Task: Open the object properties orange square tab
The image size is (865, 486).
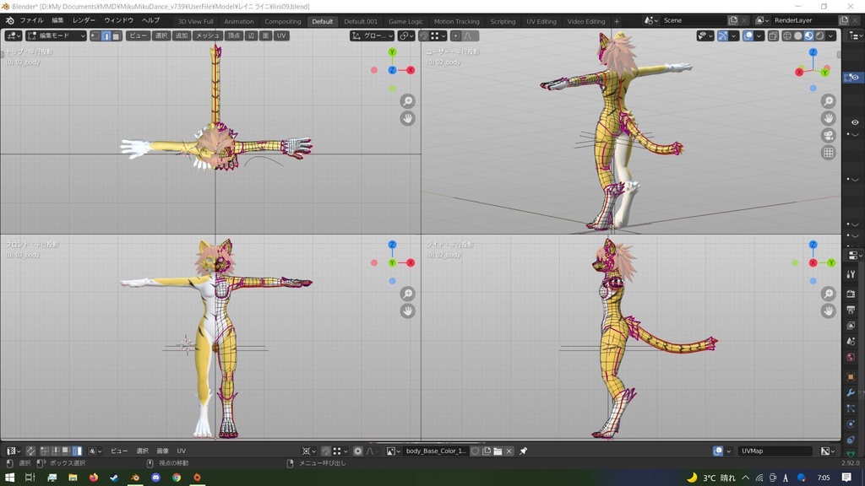Action: 851,377
